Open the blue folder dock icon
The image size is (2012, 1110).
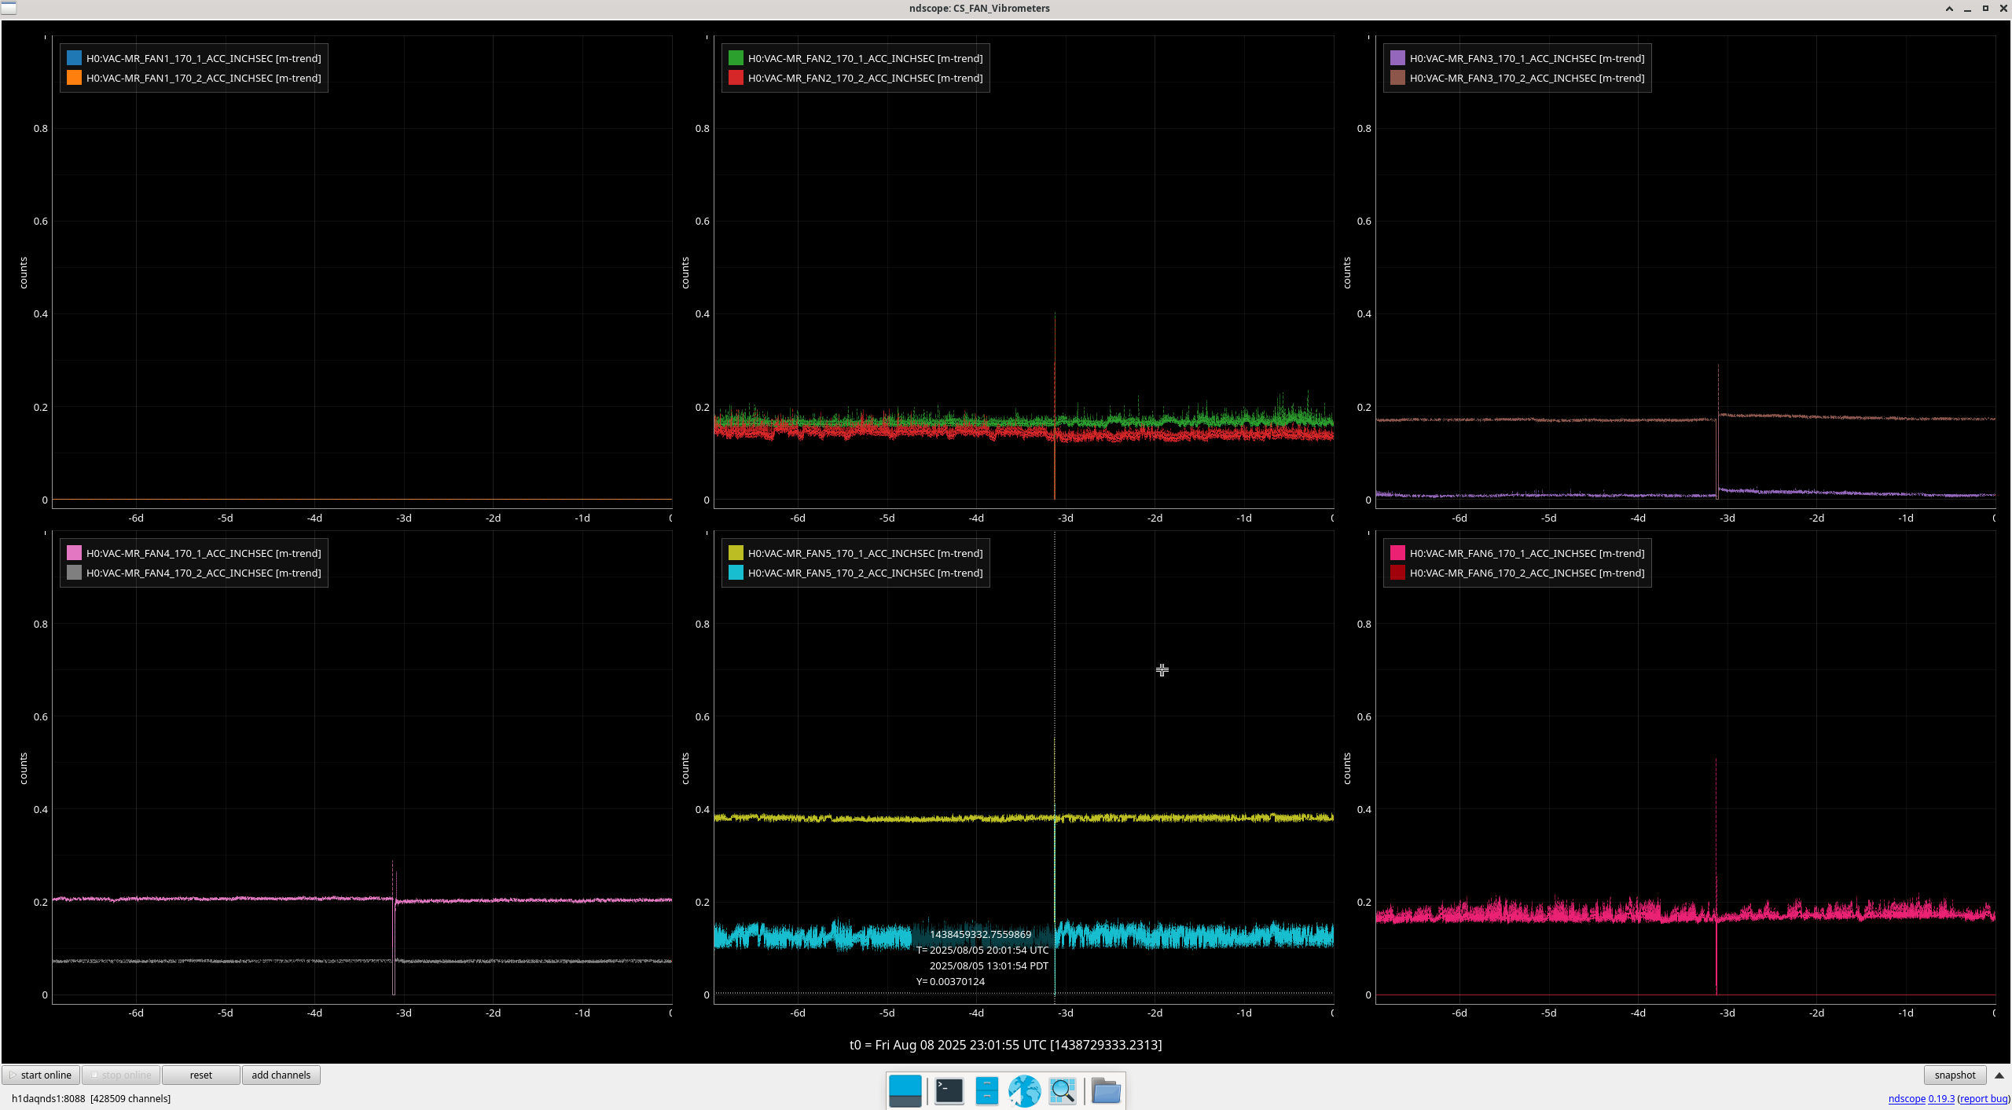[x=1106, y=1091]
